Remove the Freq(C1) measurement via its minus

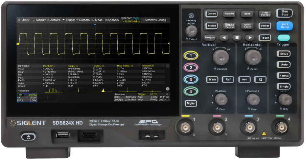coord(90,66)
